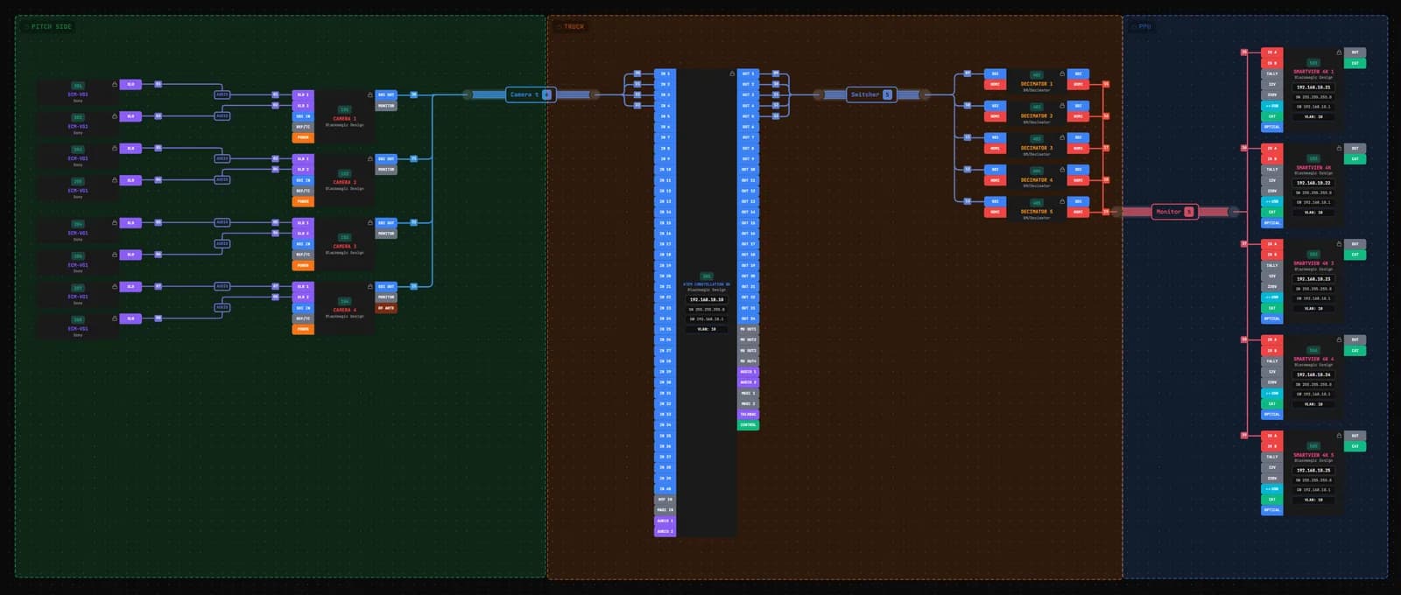Click the CAMERA 1 node title

click(344, 118)
